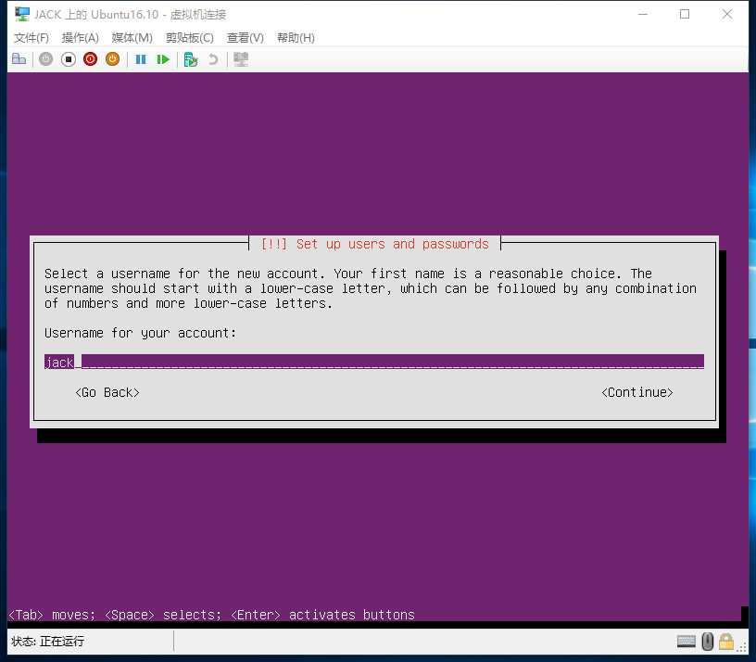
Task: Reset the virtual machine with the green play icon
Action: [163, 59]
